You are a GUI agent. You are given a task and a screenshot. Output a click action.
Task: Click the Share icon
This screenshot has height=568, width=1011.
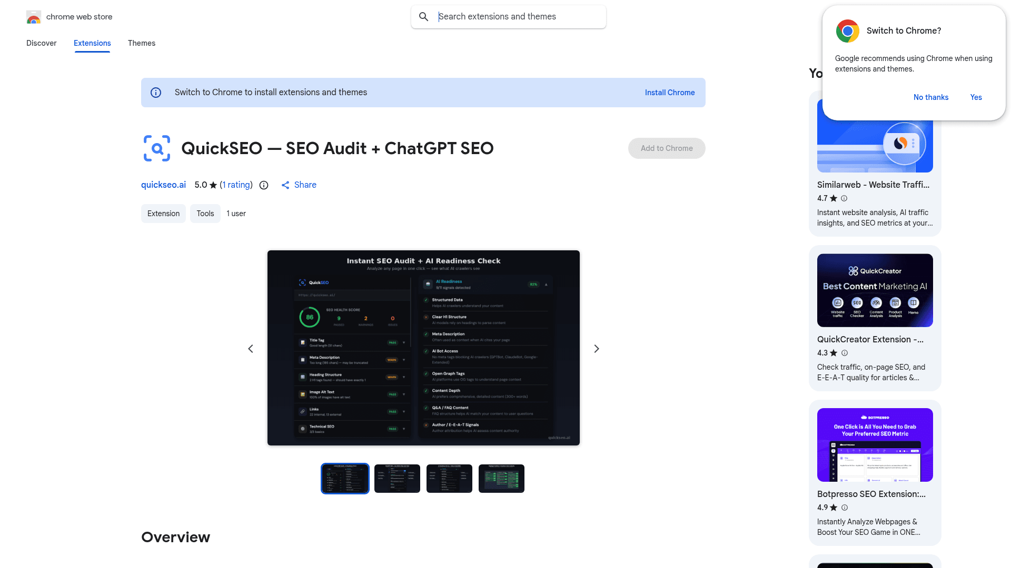(x=285, y=185)
